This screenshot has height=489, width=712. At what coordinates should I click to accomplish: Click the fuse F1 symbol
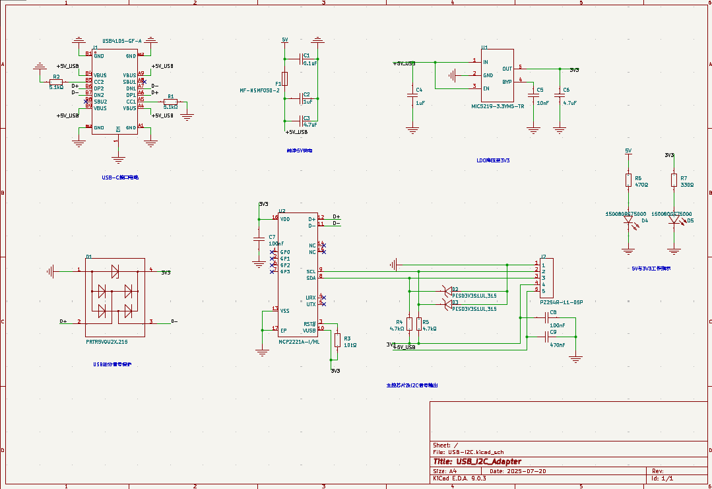coord(284,79)
